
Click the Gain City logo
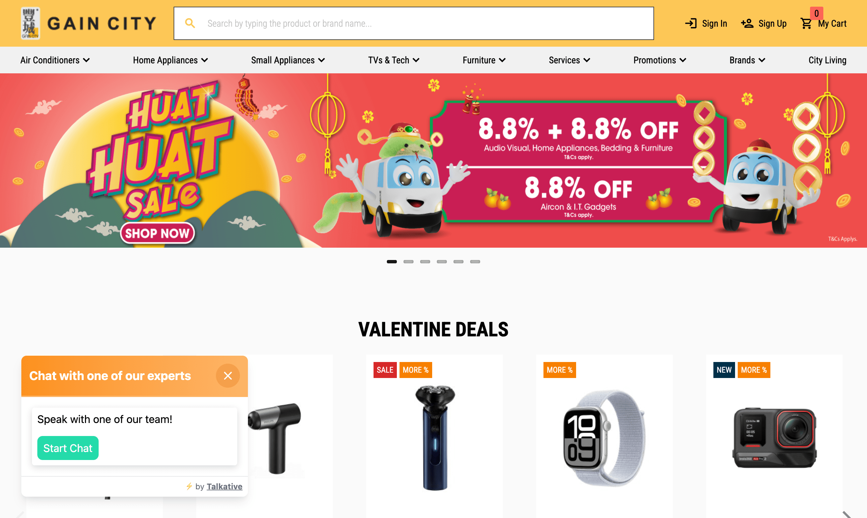[88, 23]
